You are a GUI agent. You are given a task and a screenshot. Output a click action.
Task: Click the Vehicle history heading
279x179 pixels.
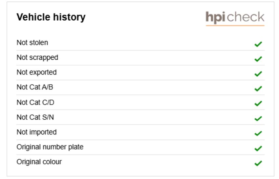coord(51,17)
